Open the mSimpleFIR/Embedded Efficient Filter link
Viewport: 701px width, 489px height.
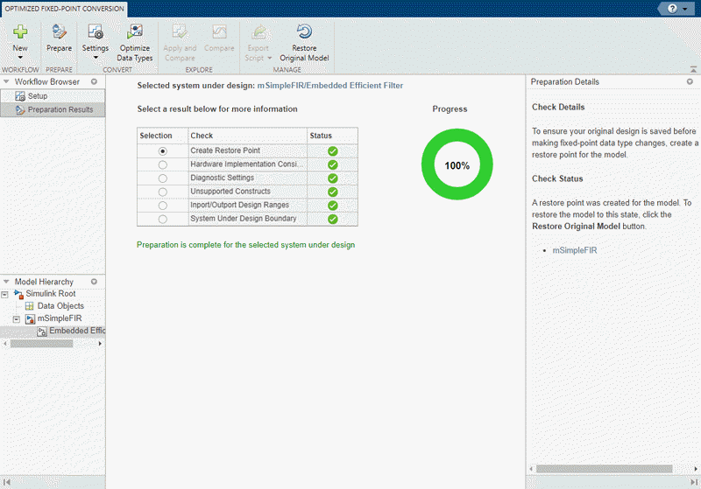click(x=329, y=86)
